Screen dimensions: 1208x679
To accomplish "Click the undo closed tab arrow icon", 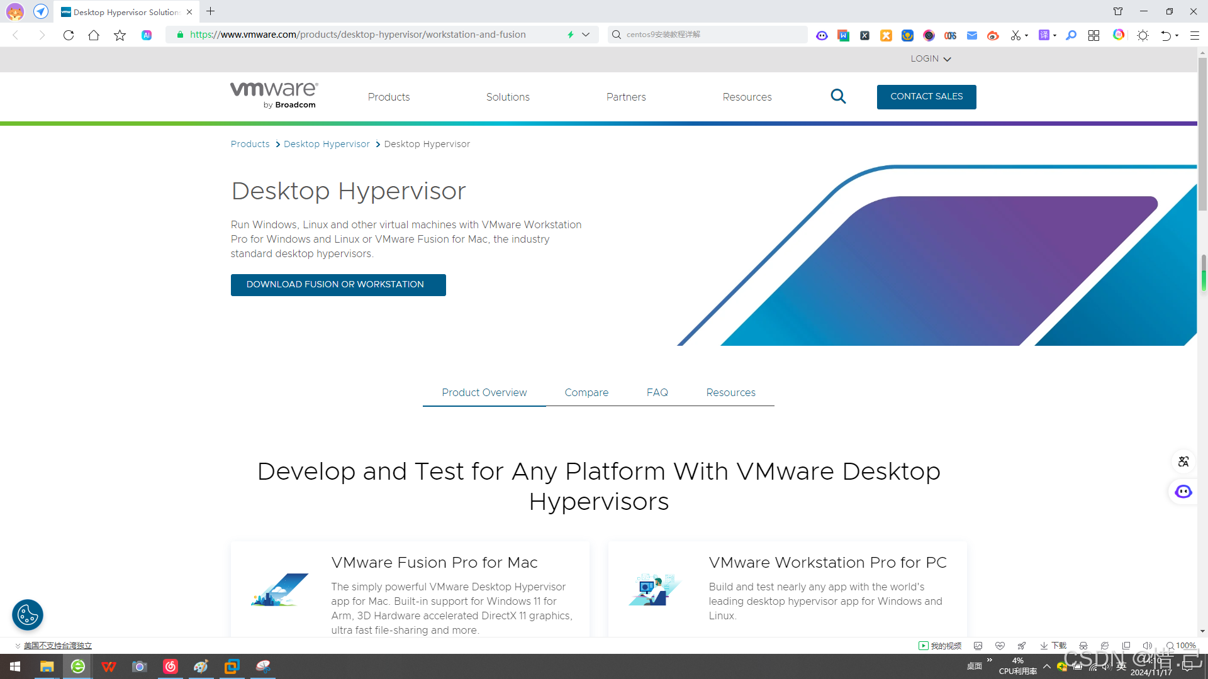I will [1165, 35].
